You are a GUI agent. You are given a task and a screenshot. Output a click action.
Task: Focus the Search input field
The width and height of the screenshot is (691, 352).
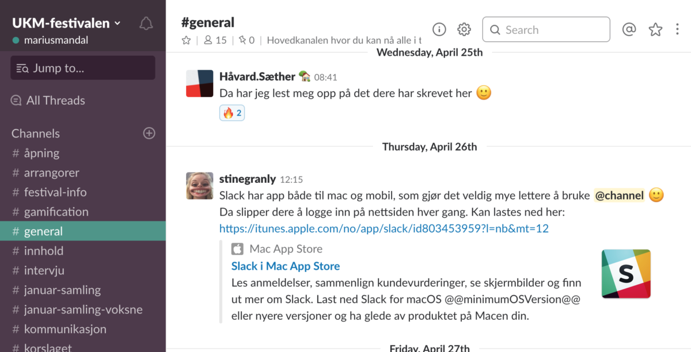coord(546,29)
